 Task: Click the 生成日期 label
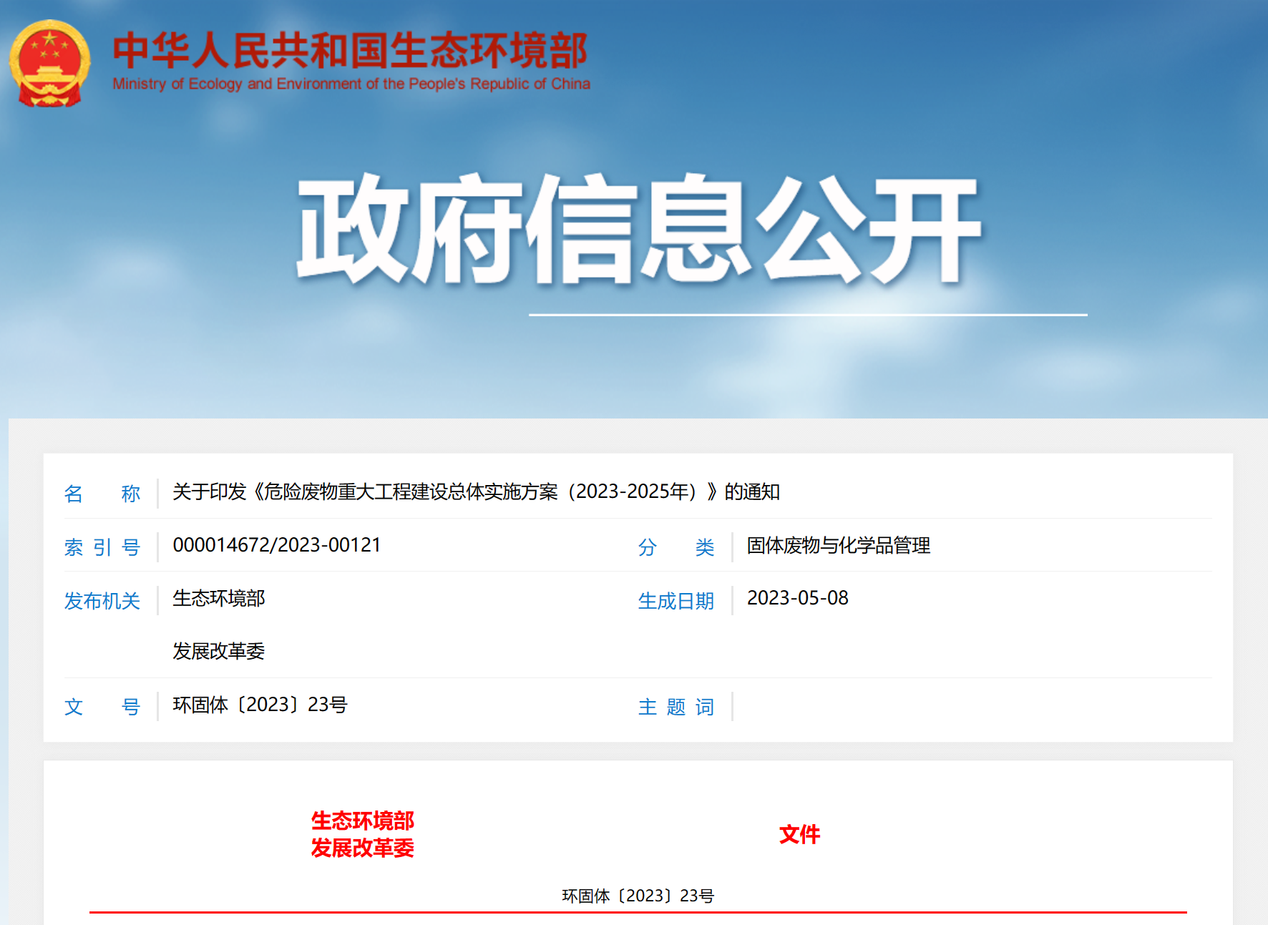(x=676, y=601)
